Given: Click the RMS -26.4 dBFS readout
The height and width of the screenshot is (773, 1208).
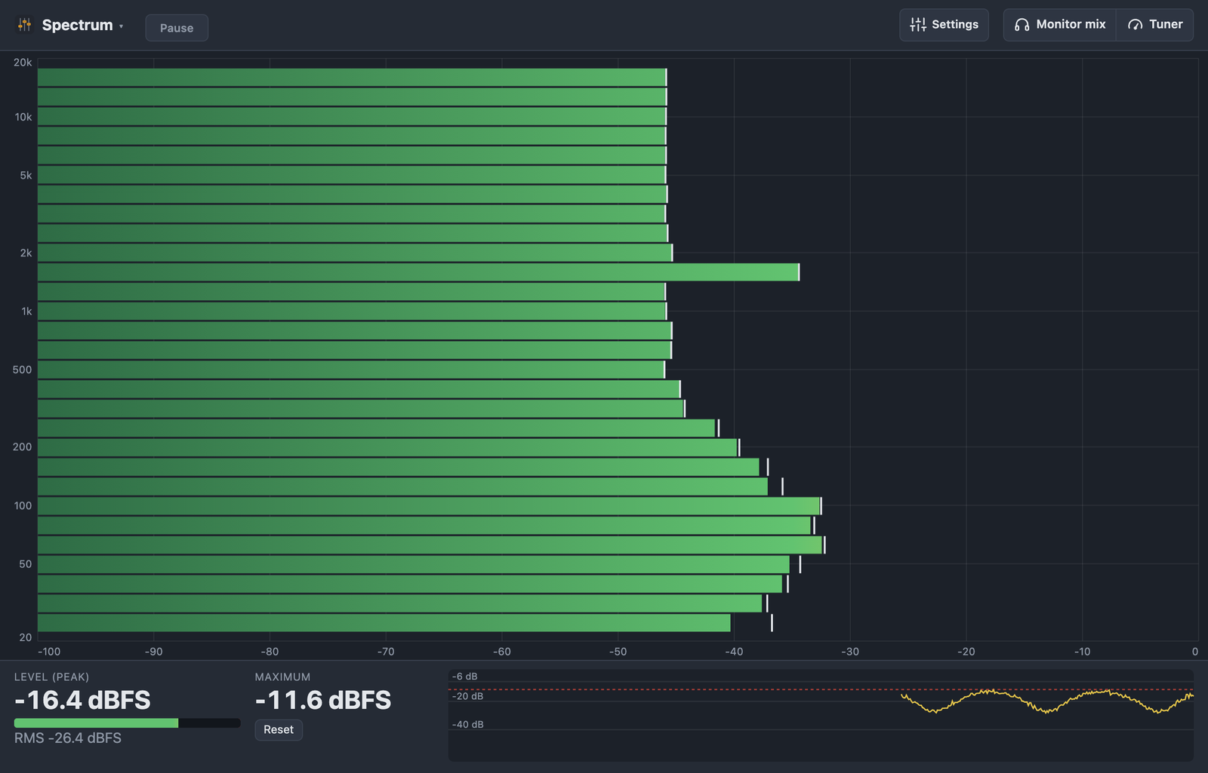Looking at the screenshot, I should coord(68,738).
